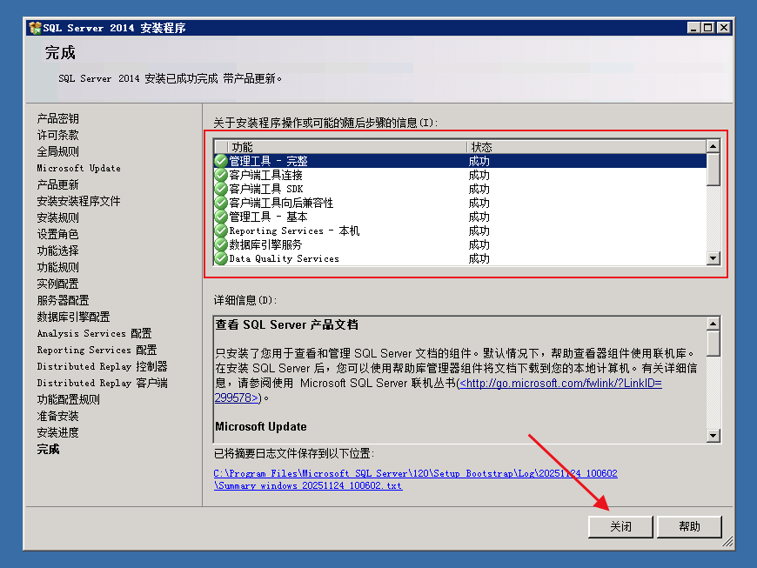This screenshot has height=568, width=757.
Task: Click the green check beside Data Quality Services
Action: pos(221,258)
